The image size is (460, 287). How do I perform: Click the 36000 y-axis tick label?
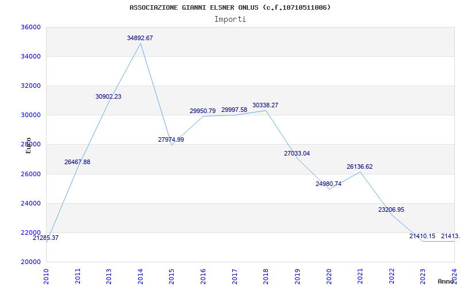click(x=30, y=27)
